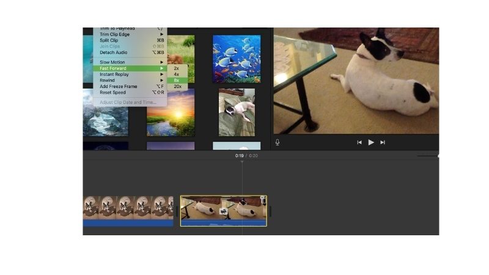Viewport: 489px width, 275px height.
Task: Select the sunset river thumbnail
Action: pyautogui.click(x=171, y=112)
